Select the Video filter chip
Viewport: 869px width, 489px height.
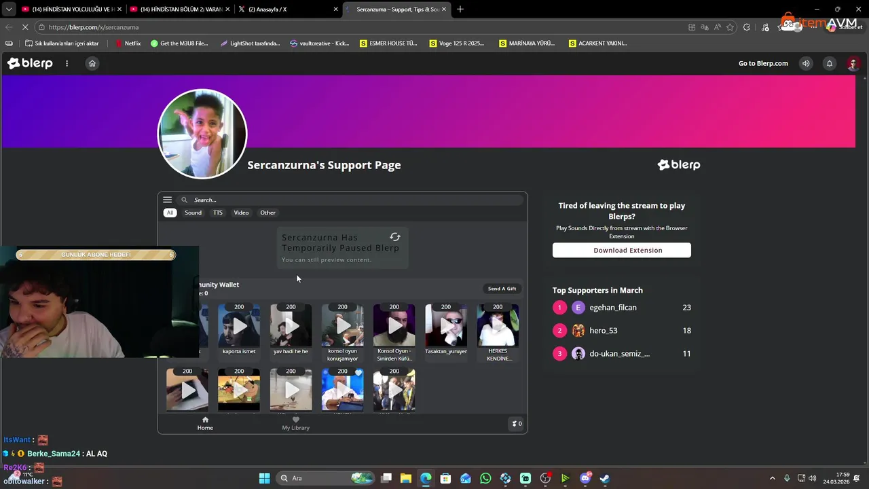[x=241, y=213]
